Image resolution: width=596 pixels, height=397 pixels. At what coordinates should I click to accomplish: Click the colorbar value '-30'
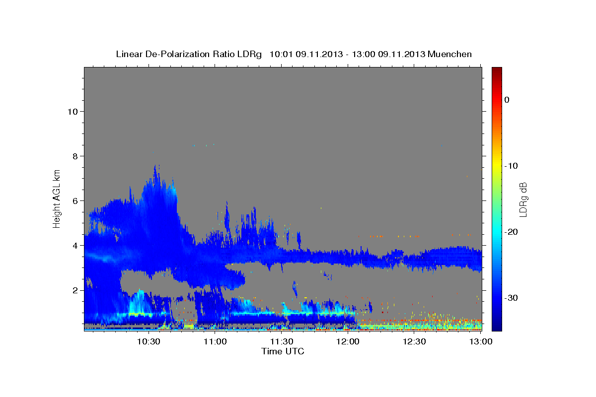[511, 298]
